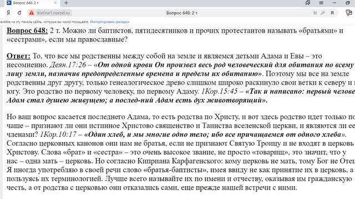Click the red site security warning icon
Viewport: 355px width, 199px height.
tap(31, 13)
